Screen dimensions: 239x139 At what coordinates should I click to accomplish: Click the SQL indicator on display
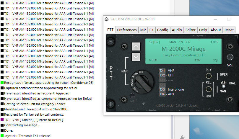click(x=216, y=60)
